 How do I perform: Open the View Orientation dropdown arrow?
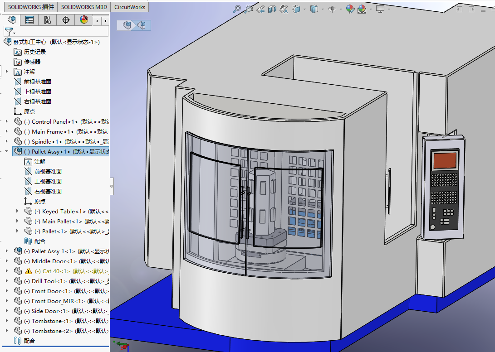click(x=304, y=9)
